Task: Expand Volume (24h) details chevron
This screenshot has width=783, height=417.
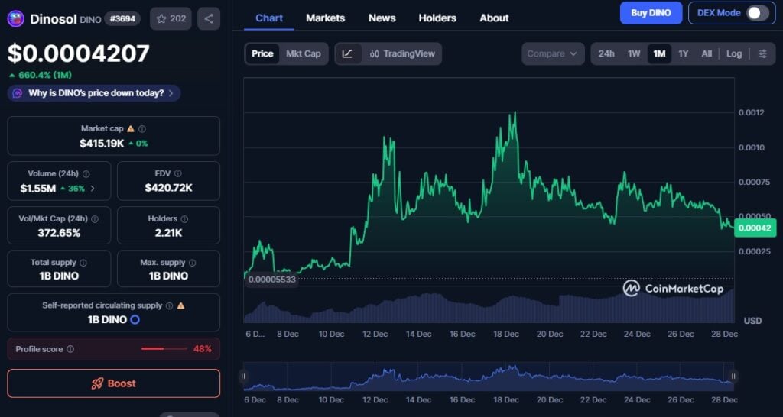Action: (93, 189)
